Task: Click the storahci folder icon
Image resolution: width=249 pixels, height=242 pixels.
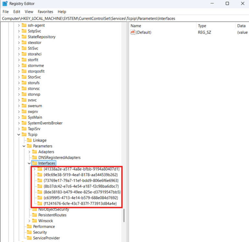Action: click(24, 54)
